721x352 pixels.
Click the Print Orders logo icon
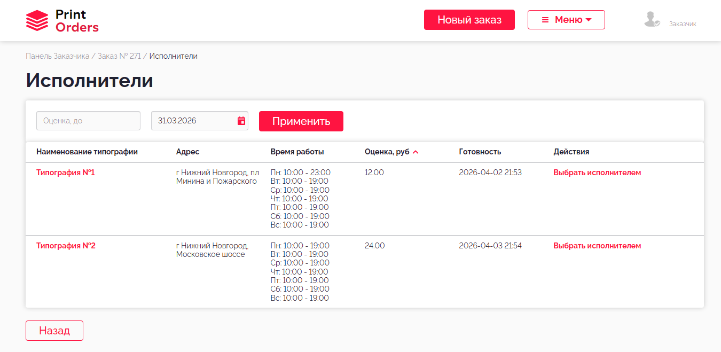(37, 20)
